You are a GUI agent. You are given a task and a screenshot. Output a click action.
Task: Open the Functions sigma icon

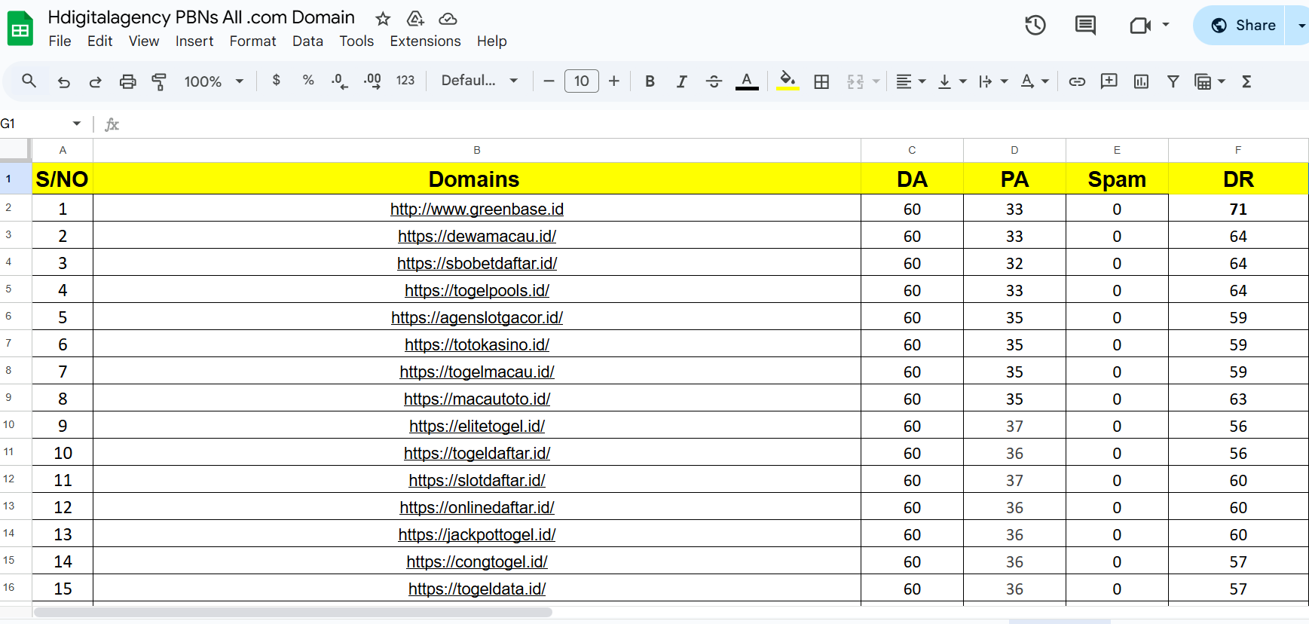click(x=1246, y=81)
